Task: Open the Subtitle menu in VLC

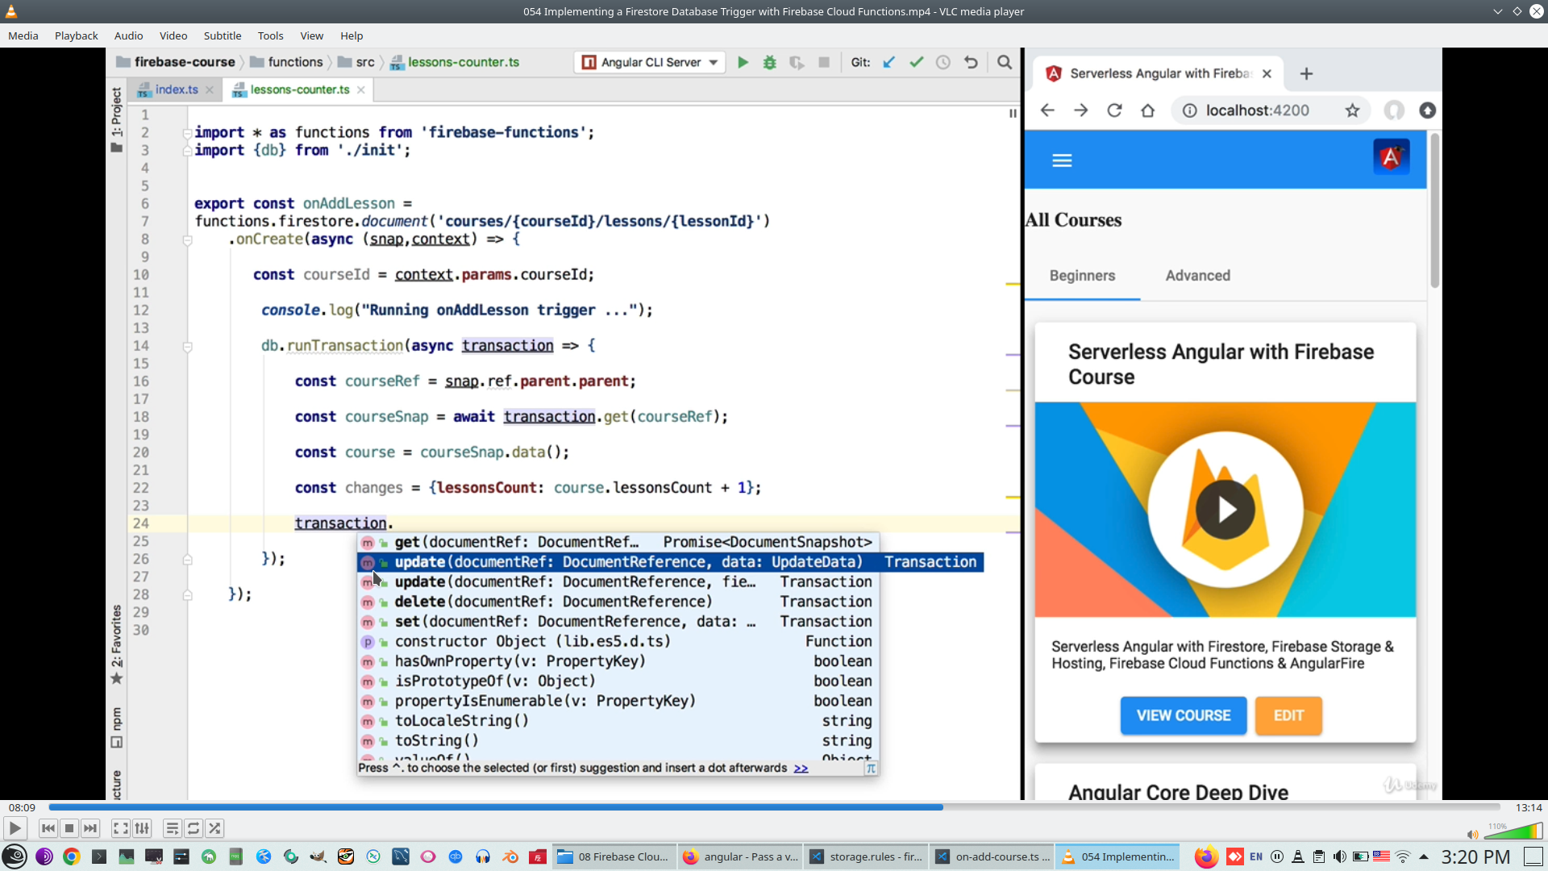Action: click(x=223, y=35)
